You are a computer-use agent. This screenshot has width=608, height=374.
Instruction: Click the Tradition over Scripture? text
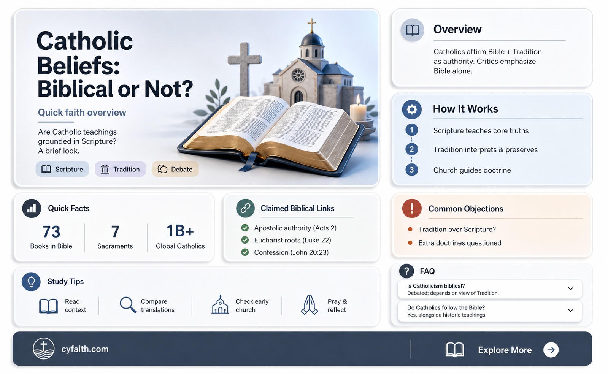pos(457,229)
